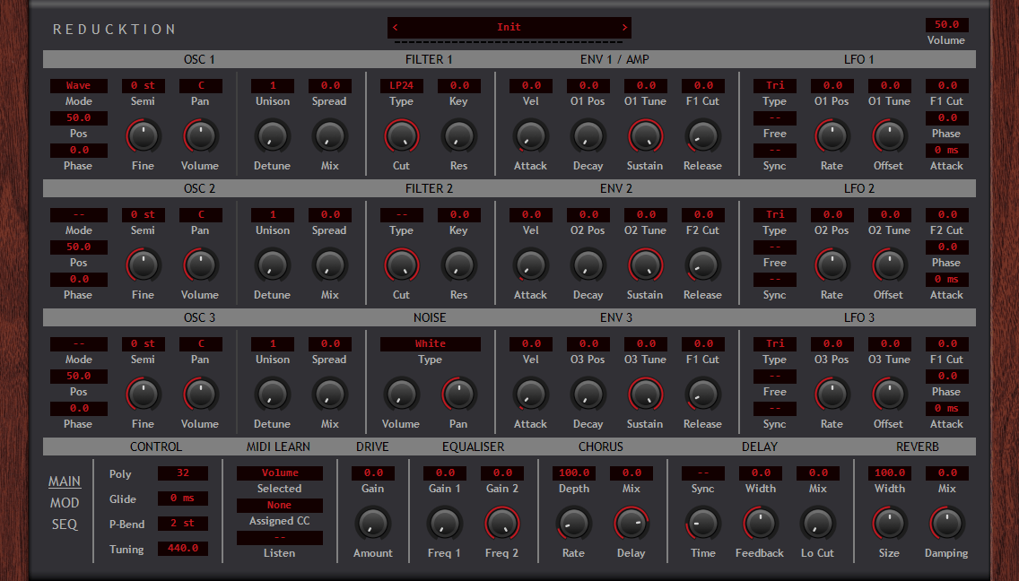Click the next preset arrow beside Init
This screenshot has width=1019, height=581.
click(x=624, y=28)
